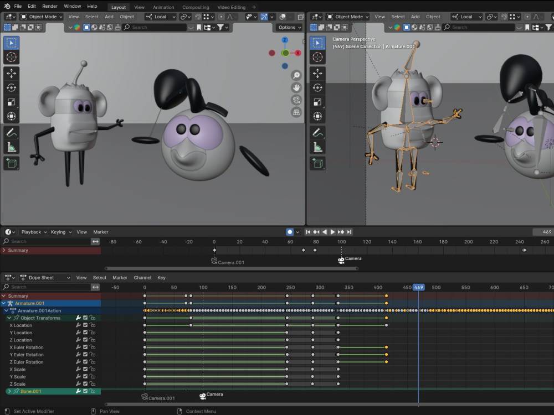Open the Render menu
This screenshot has width=554, height=415.
tap(50, 6)
